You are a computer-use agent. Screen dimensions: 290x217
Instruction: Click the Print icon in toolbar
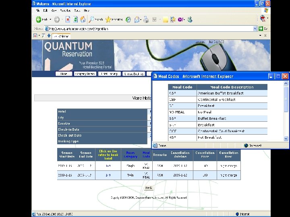146,19
